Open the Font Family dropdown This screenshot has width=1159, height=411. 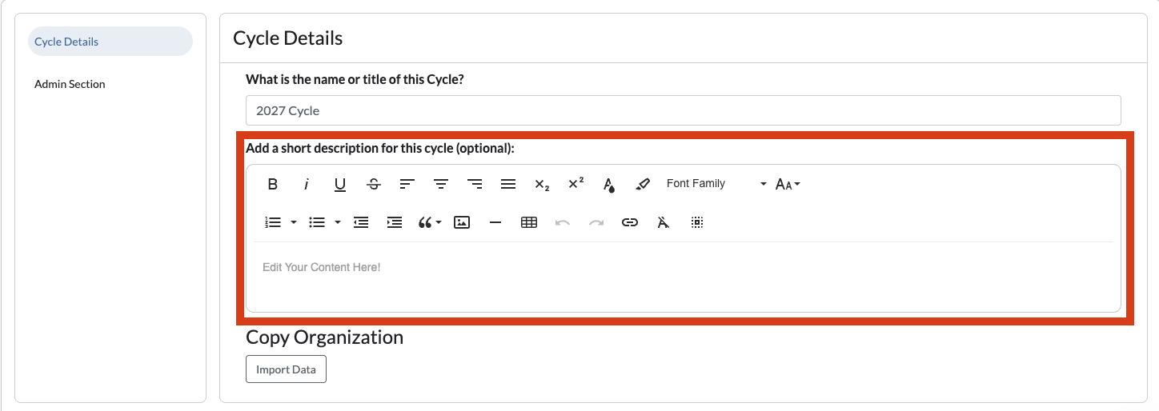tap(716, 184)
